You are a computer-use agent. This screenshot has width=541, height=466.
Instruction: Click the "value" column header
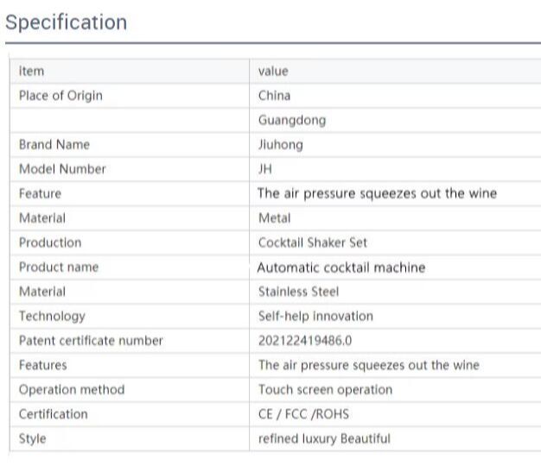(273, 71)
